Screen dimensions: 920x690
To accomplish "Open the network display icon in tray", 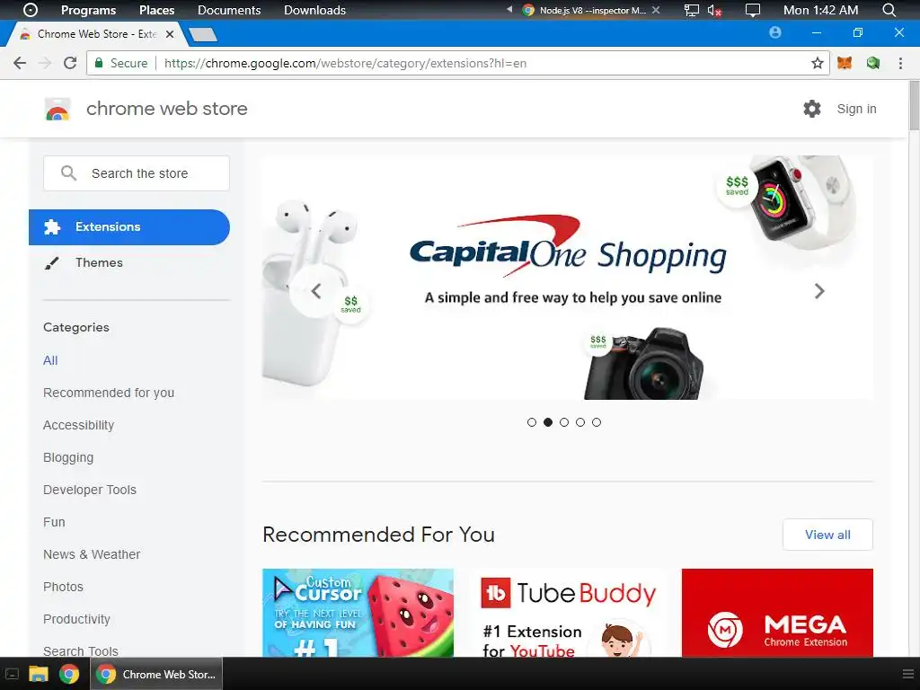I will tap(692, 10).
